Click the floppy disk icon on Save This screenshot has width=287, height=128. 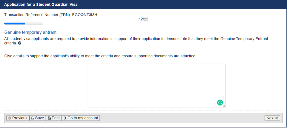pyautogui.click(x=33, y=118)
